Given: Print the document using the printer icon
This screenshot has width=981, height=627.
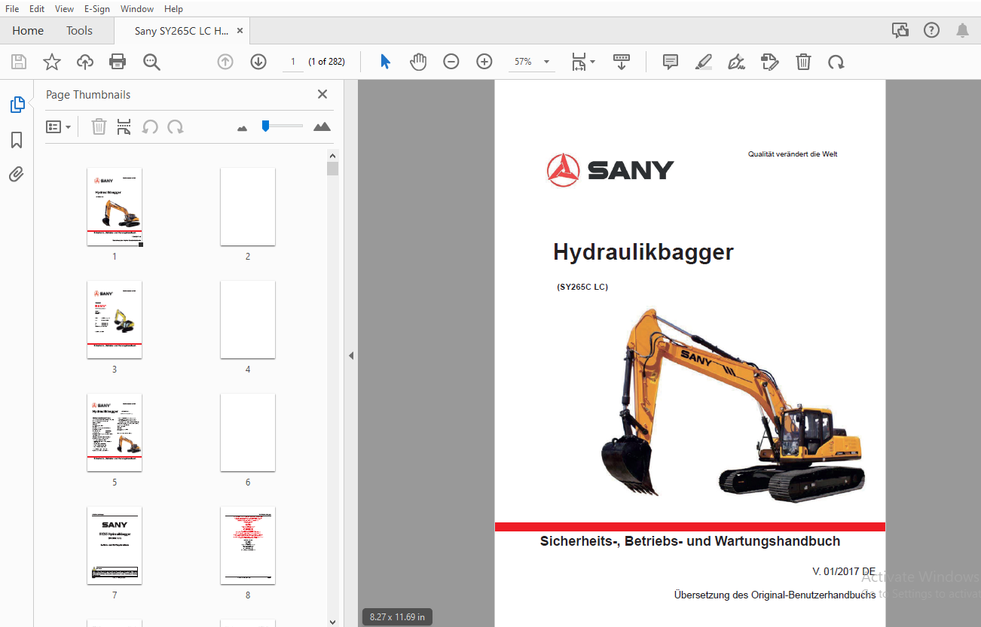Looking at the screenshot, I should (x=118, y=62).
